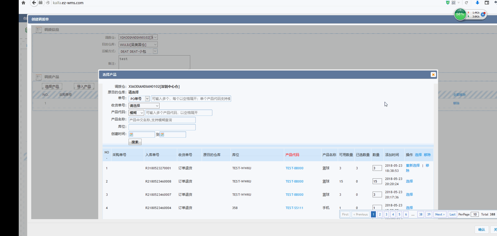Go to pagination page 5

click(x=399, y=214)
